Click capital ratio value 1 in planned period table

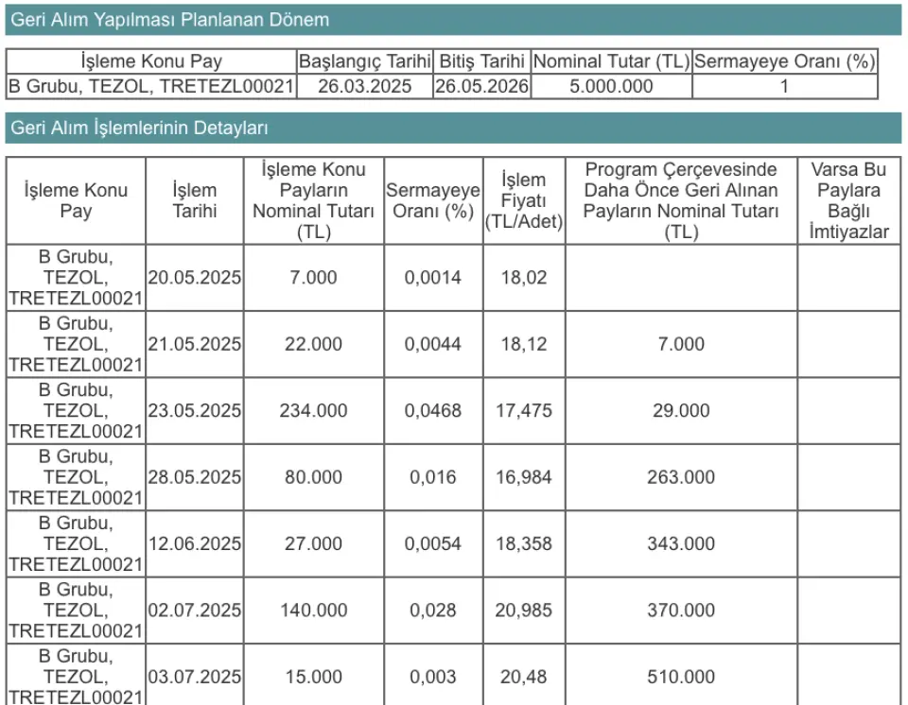[x=785, y=86]
